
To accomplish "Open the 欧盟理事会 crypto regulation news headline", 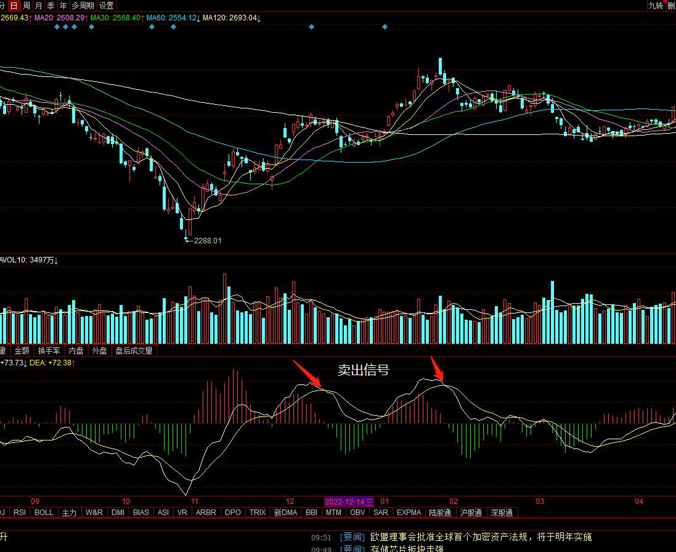I will [481, 537].
